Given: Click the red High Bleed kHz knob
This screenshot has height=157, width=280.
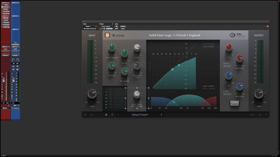Looking at the screenshot, I should (x=229, y=48).
